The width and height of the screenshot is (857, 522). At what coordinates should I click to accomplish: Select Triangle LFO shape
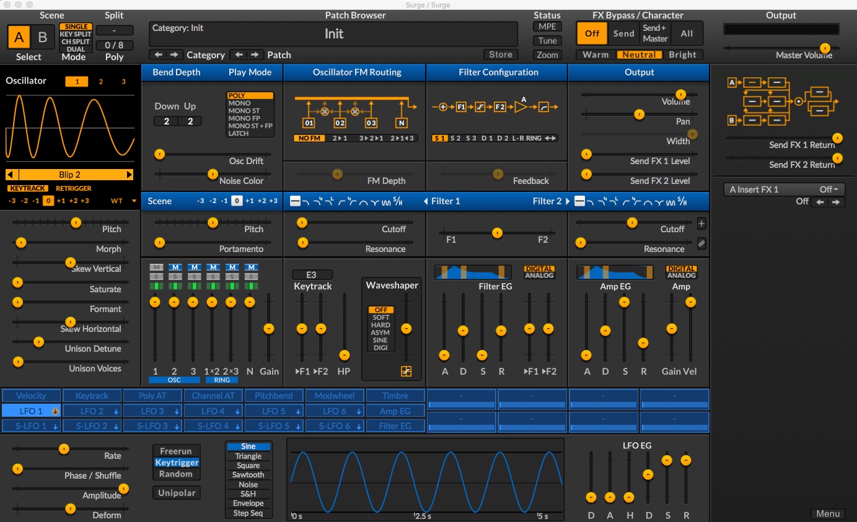(248, 456)
